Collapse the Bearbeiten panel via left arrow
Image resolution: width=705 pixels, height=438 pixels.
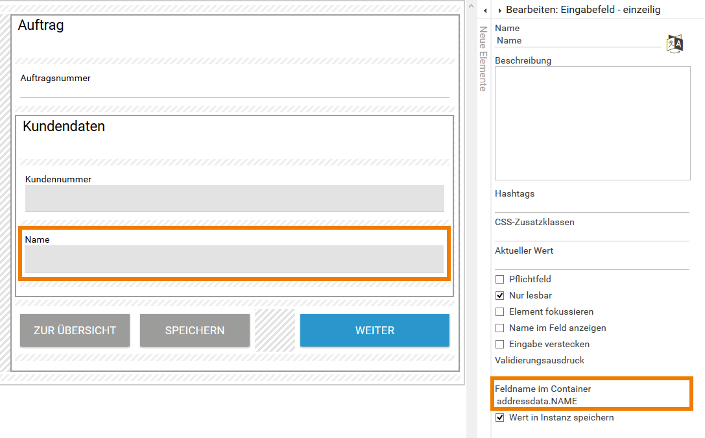[485, 10]
